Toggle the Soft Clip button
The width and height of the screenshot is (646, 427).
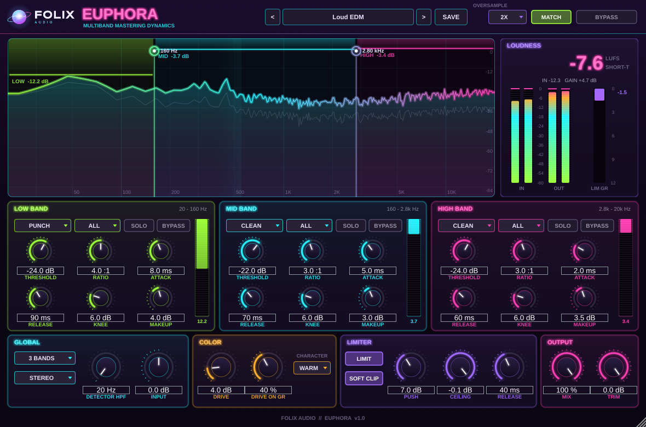pos(364,378)
